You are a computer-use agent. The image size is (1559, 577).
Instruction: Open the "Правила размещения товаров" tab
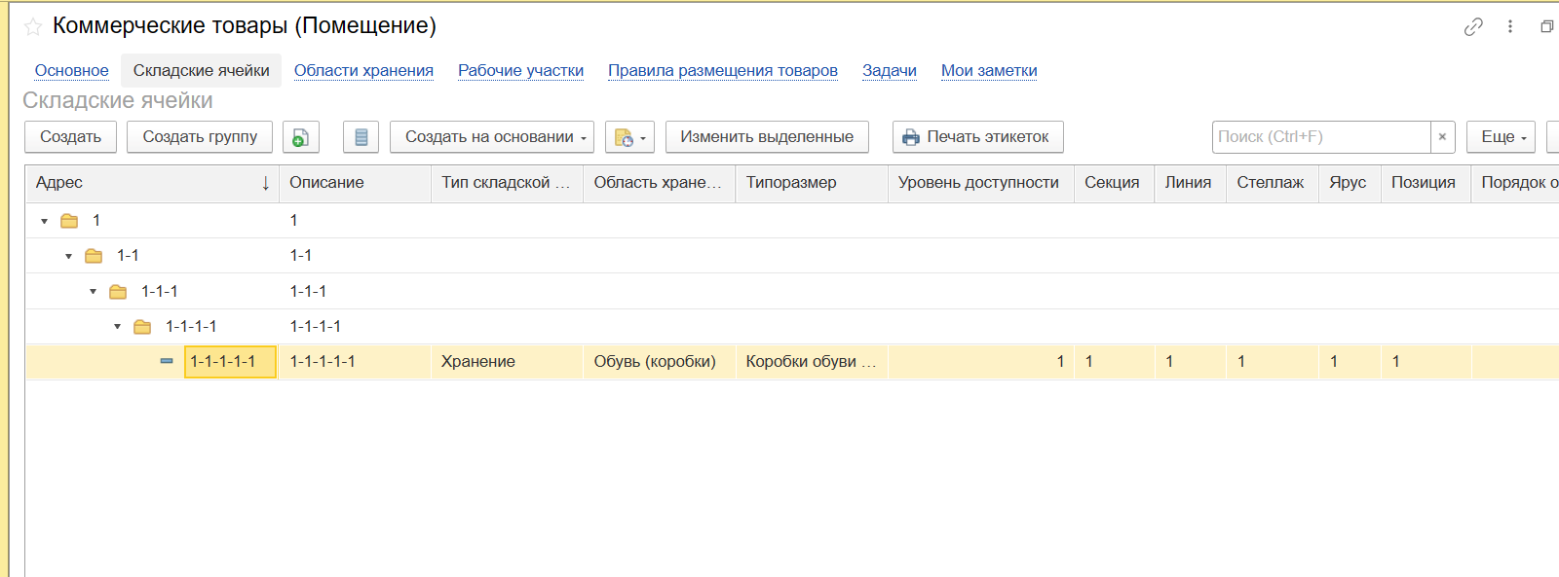point(722,70)
